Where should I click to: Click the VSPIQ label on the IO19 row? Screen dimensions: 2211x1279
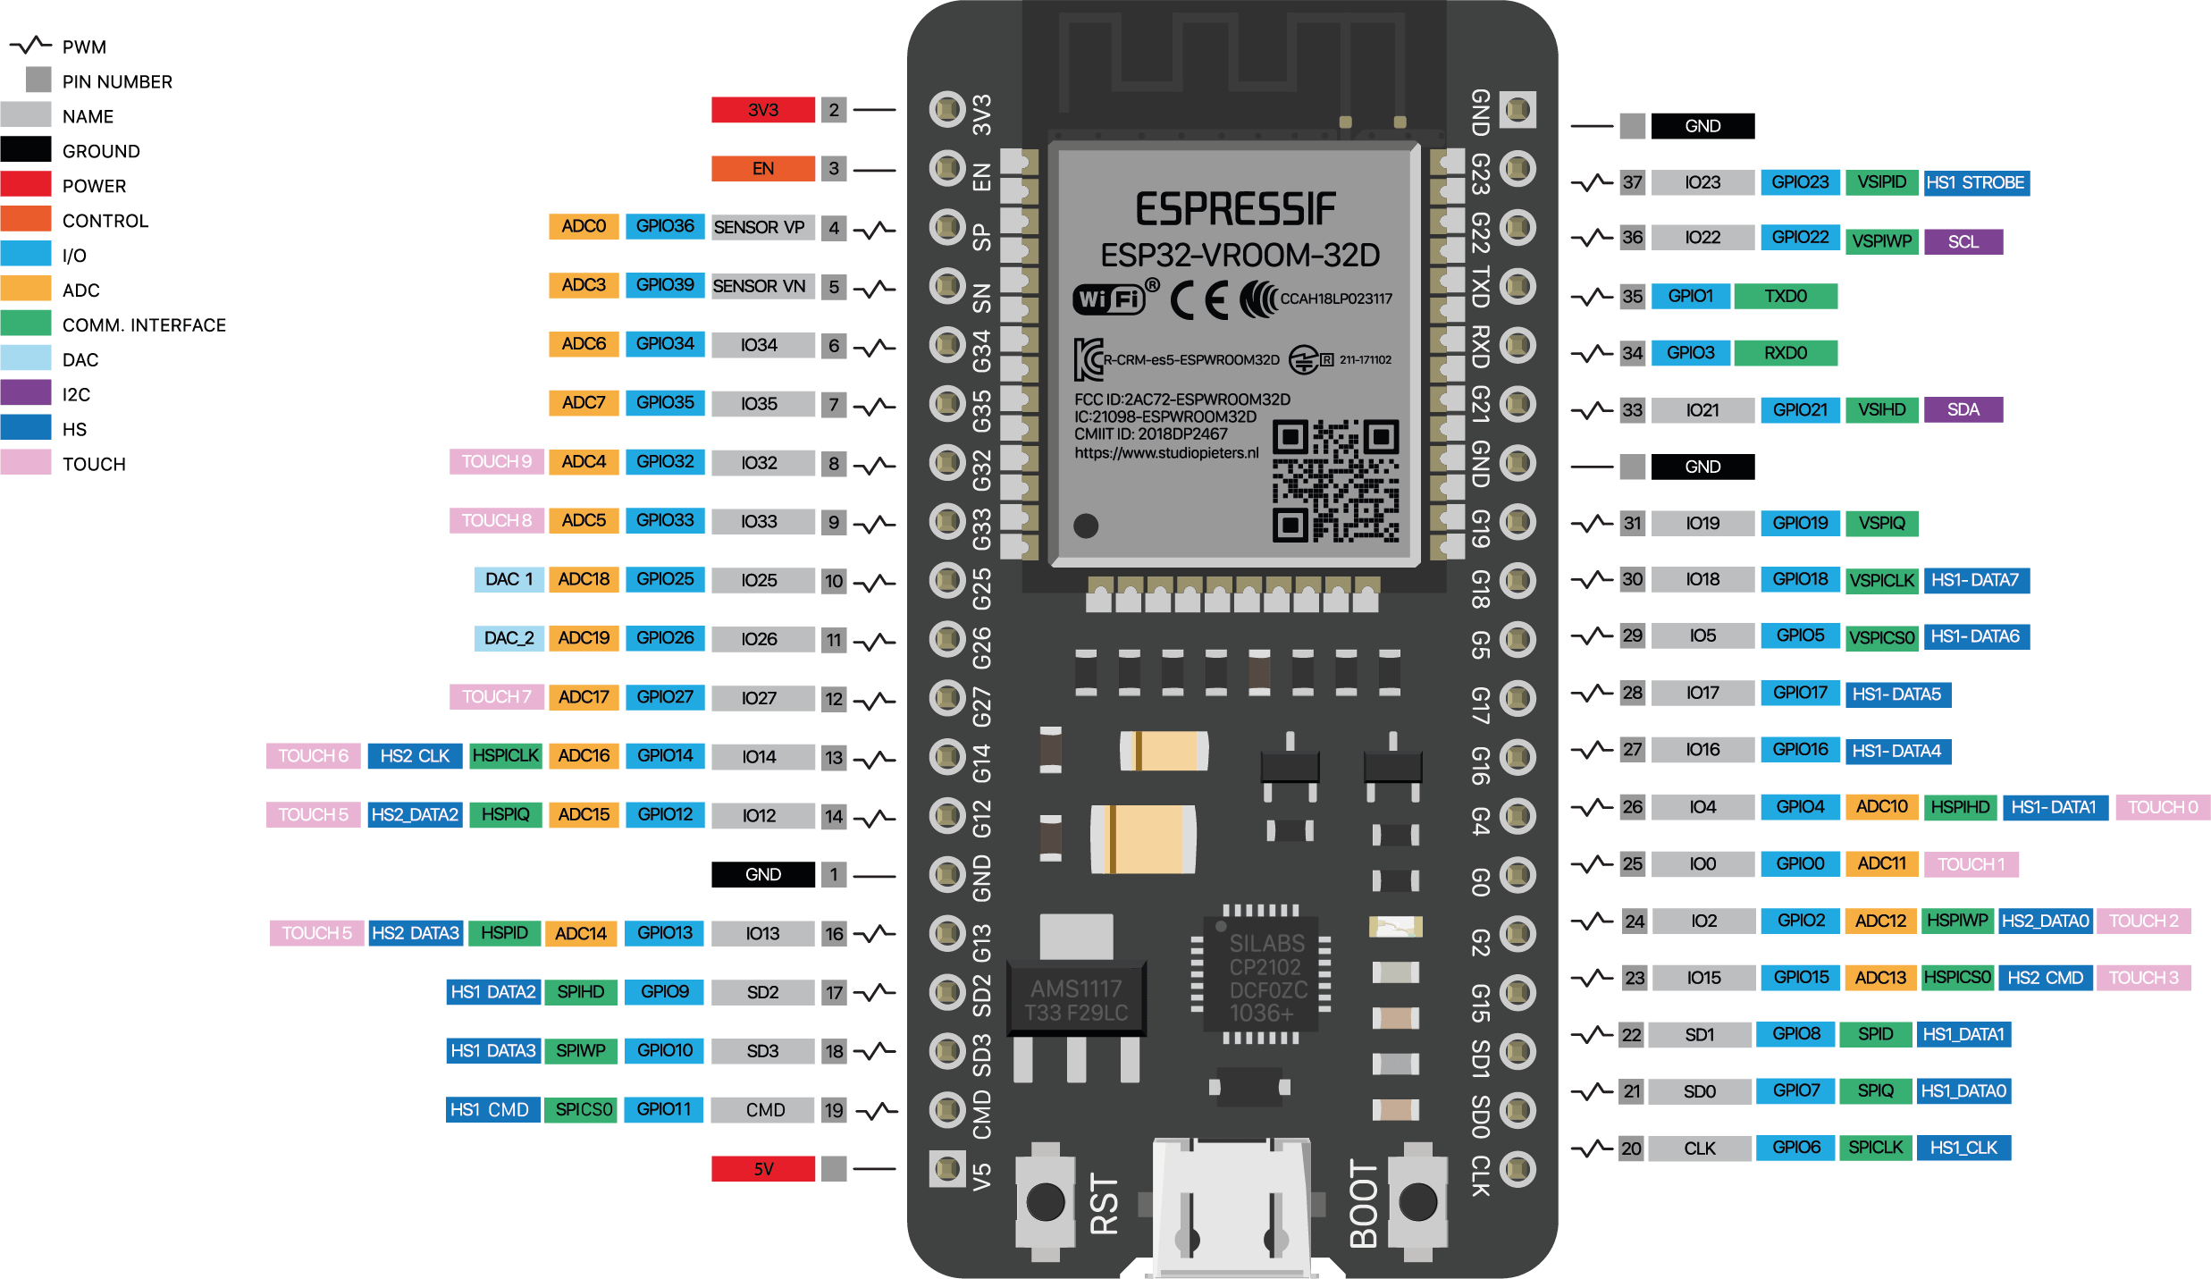click(x=1881, y=523)
